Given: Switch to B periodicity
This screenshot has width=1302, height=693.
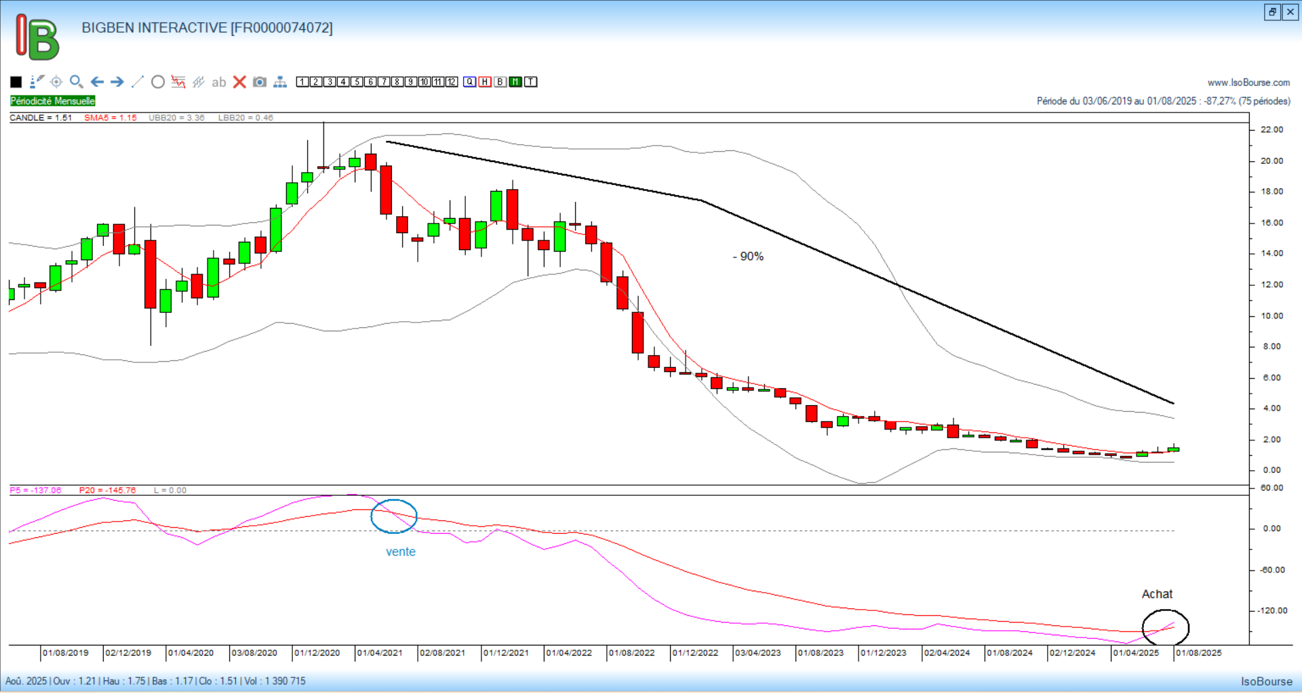Looking at the screenshot, I should (x=500, y=82).
